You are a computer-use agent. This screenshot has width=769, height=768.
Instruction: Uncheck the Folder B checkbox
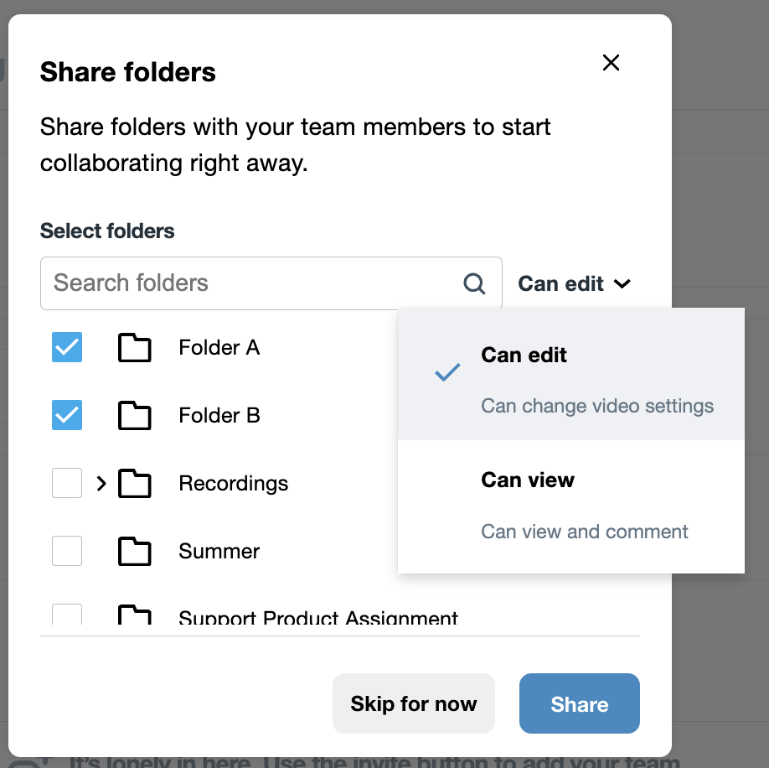67,415
